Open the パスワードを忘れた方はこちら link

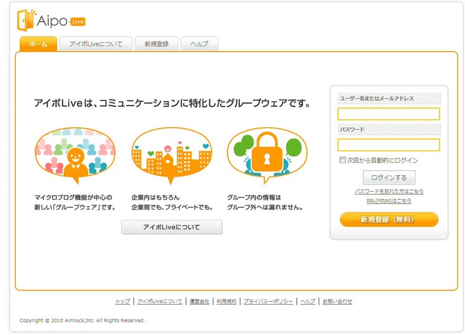point(389,191)
